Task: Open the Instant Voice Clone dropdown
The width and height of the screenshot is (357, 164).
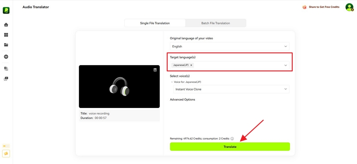Action: (x=231, y=89)
